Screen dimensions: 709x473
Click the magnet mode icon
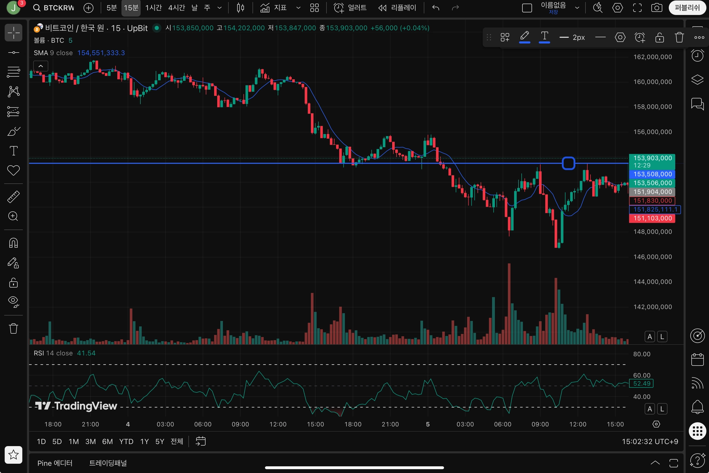pyautogui.click(x=13, y=243)
